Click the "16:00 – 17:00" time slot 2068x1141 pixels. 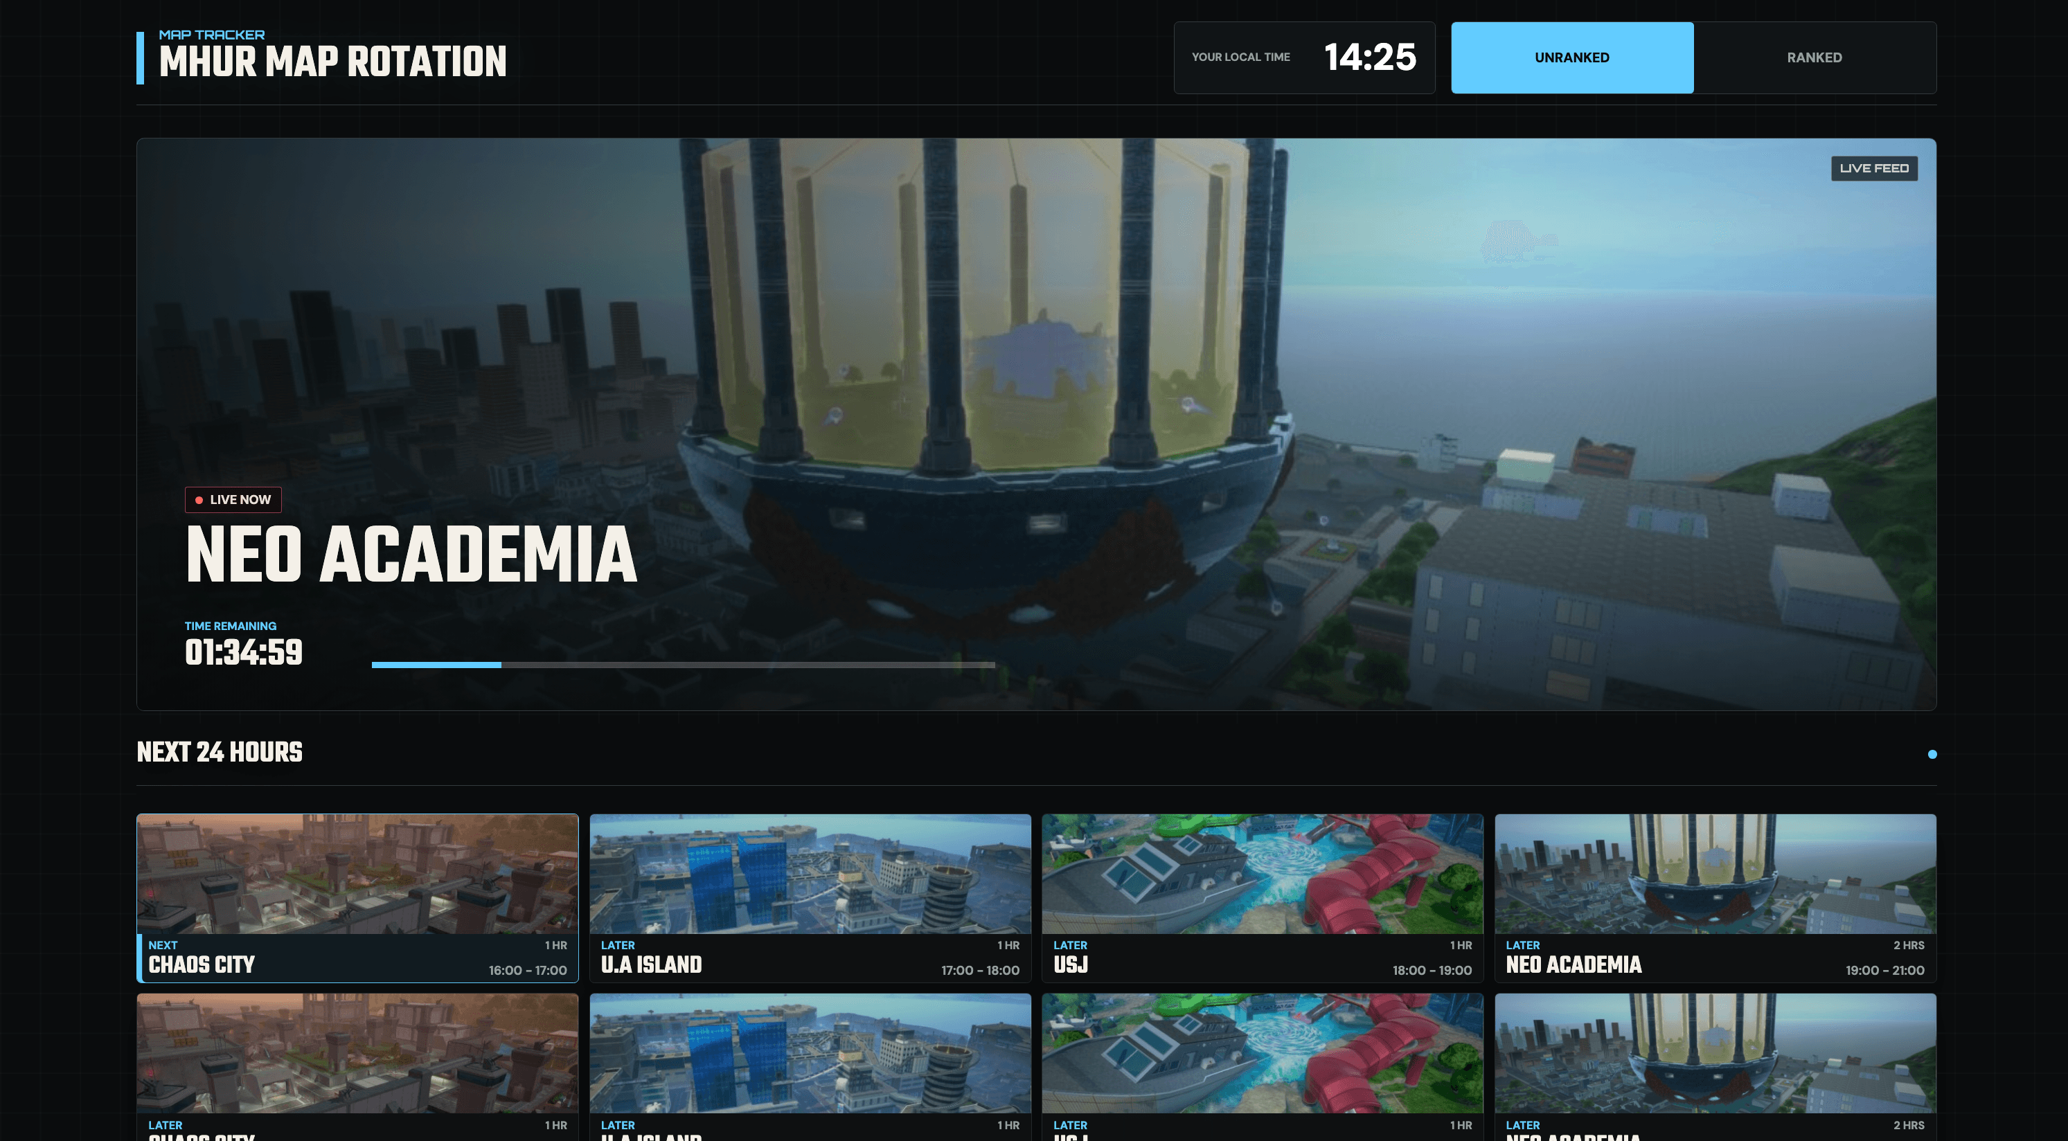528,970
